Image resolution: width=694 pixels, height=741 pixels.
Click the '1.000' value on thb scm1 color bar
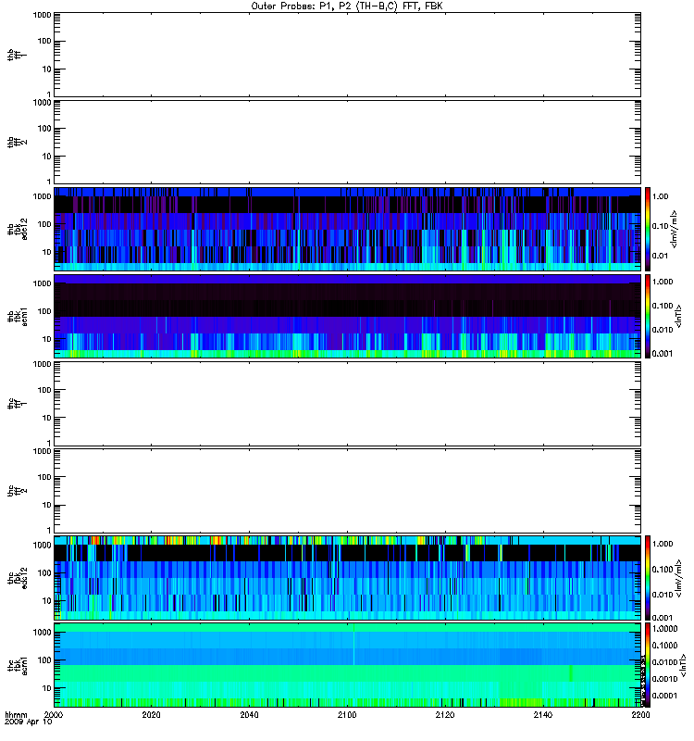[x=663, y=282]
